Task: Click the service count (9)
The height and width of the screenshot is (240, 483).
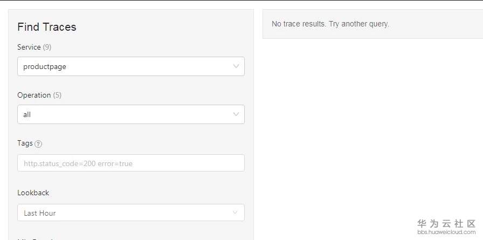Action: click(x=47, y=47)
